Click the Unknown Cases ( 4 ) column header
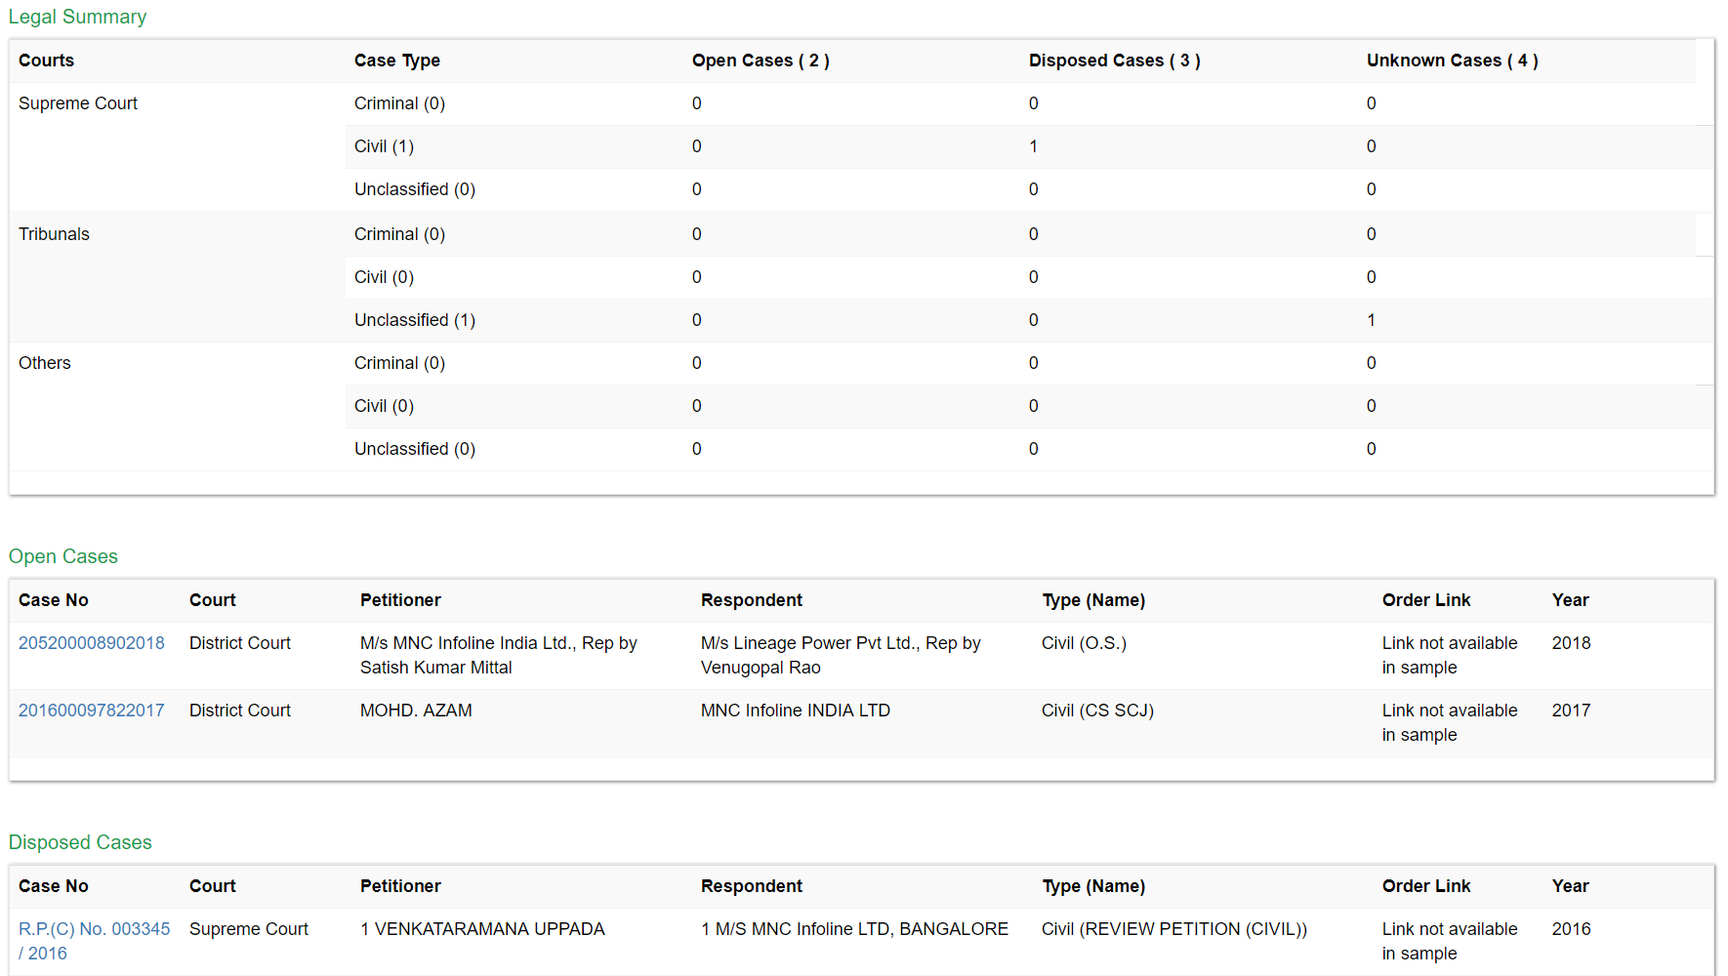Image resolution: width=1728 pixels, height=976 pixels. tap(1452, 61)
